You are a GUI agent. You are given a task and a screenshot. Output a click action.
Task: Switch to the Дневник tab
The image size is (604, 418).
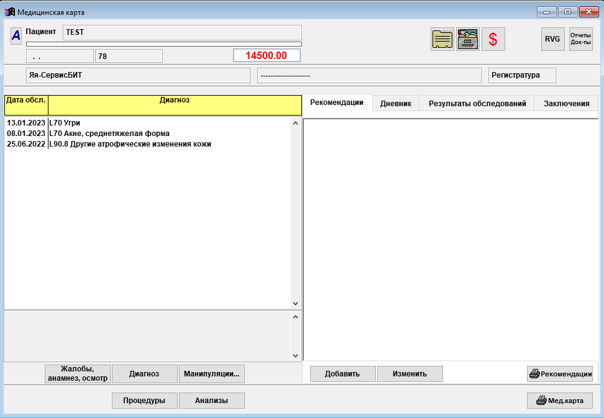(x=396, y=104)
